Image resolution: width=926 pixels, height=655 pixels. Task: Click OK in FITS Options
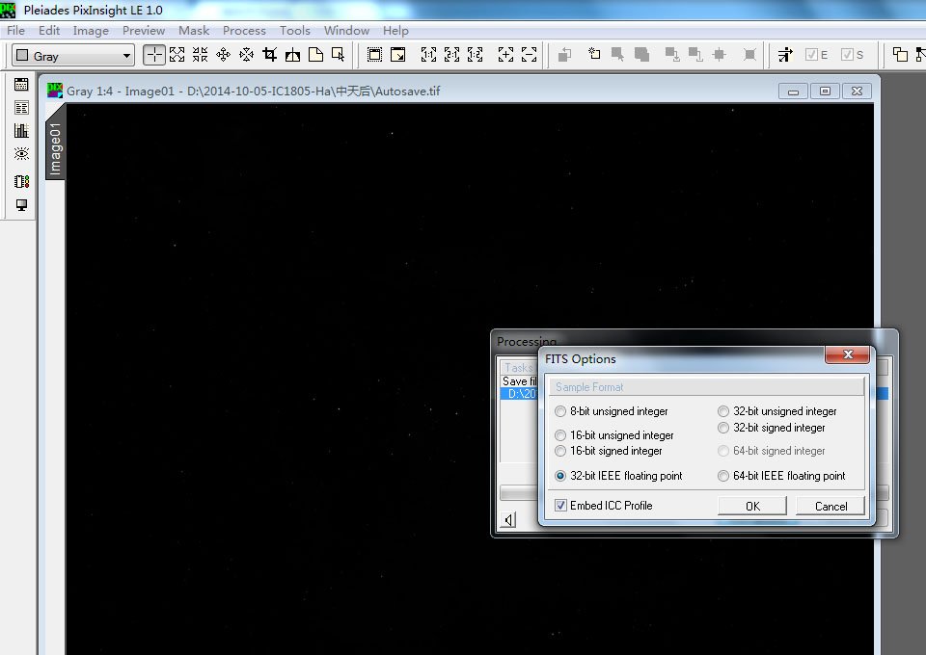pos(752,506)
